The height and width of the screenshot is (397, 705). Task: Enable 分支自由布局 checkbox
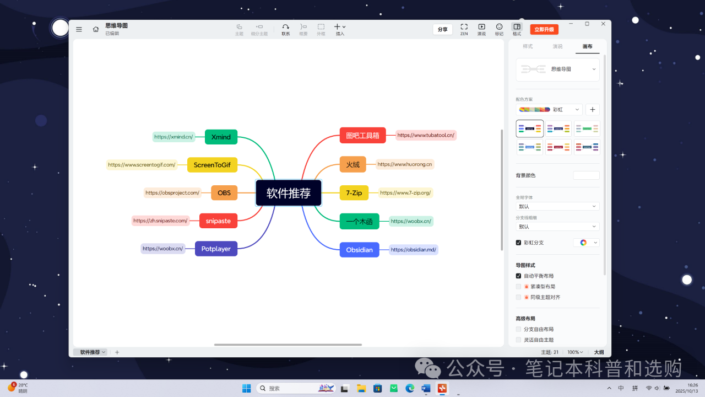point(518,329)
